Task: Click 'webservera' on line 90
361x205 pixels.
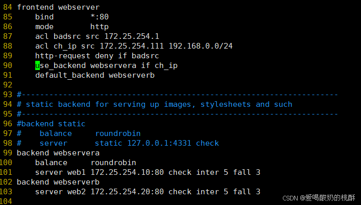Action: coord(113,65)
